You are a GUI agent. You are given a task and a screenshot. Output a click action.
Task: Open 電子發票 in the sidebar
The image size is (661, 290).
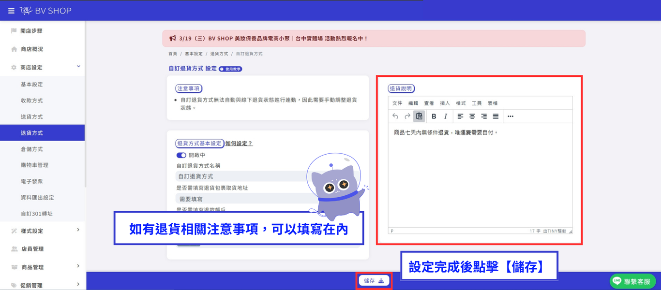click(x=32, y=181)
